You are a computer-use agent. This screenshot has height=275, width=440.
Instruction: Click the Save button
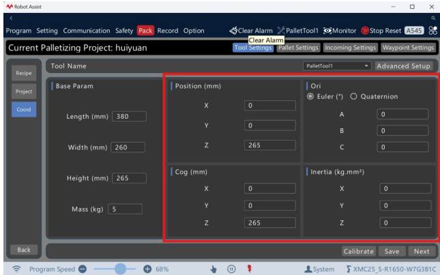coord(392,251)
